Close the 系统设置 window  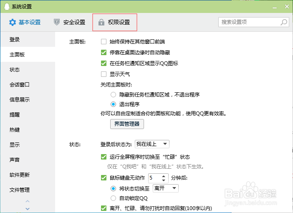(287, 7)
